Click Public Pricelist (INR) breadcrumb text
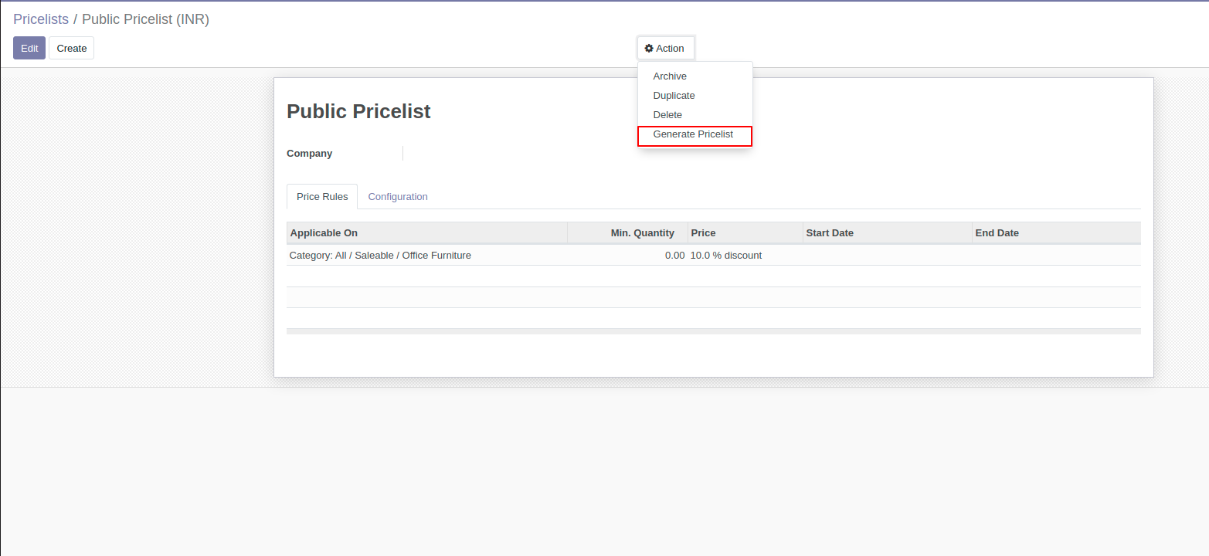Image resolution: width=1209 pixels, height=556 pixels. (145, 19)
